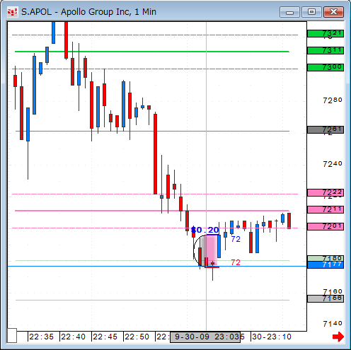Screen dimensions: 351x350
Task: Select the pink 7222 price label
Action: [x=326, y=192]
